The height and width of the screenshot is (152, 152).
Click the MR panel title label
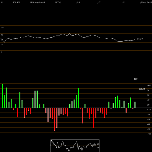click(x=136, y=79)
